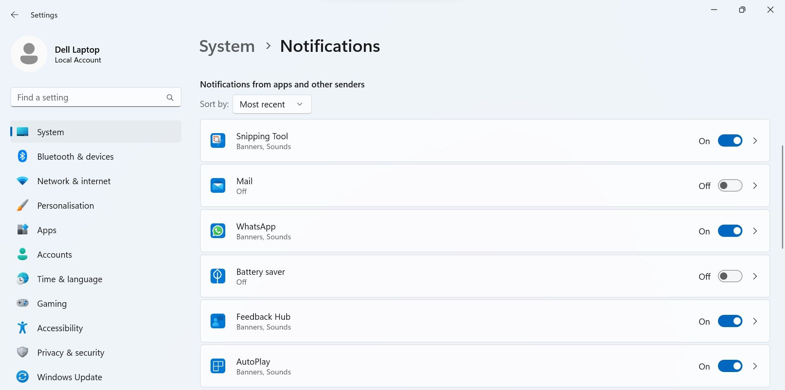Expand WhatsApp notification settings chevron
The height and width of the screenshot is (390, 785).
[x=755, y=231]
